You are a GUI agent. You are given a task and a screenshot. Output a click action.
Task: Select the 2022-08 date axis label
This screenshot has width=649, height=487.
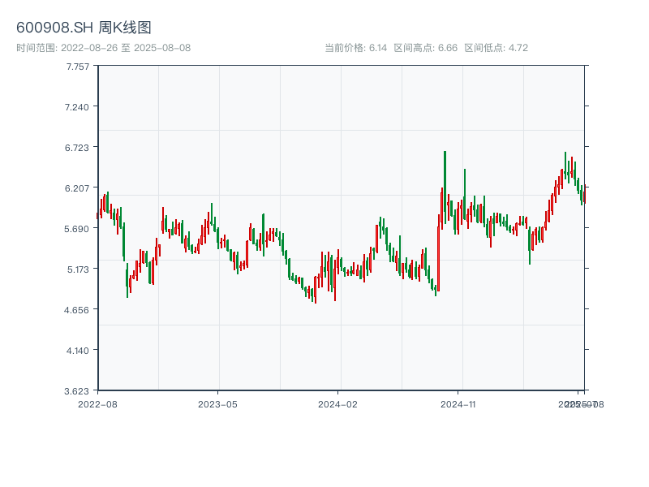[x=97, y=403]
